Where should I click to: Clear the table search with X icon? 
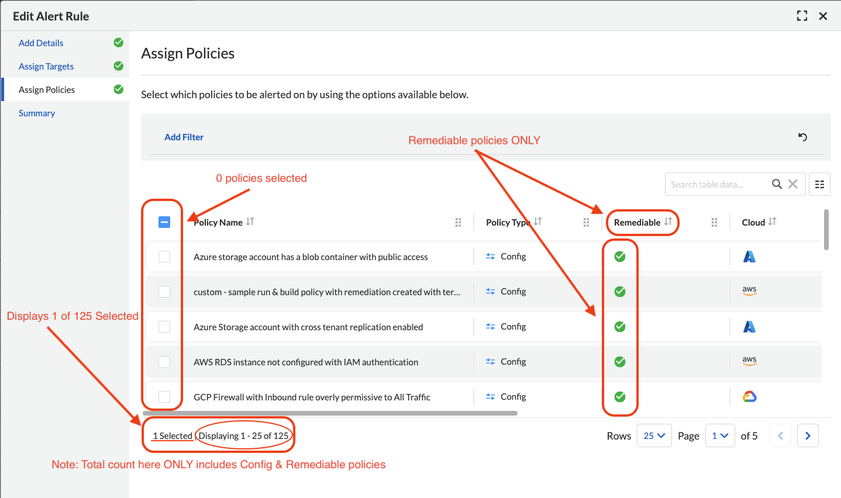pyautogui.click(x=793, y=184)
